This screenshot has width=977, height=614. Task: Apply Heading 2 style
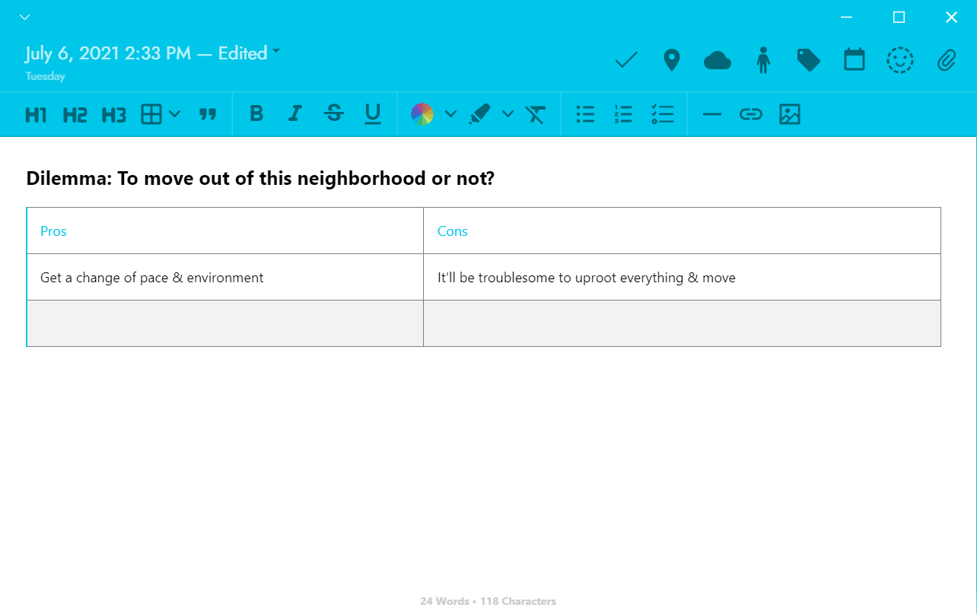pos(75,115)
